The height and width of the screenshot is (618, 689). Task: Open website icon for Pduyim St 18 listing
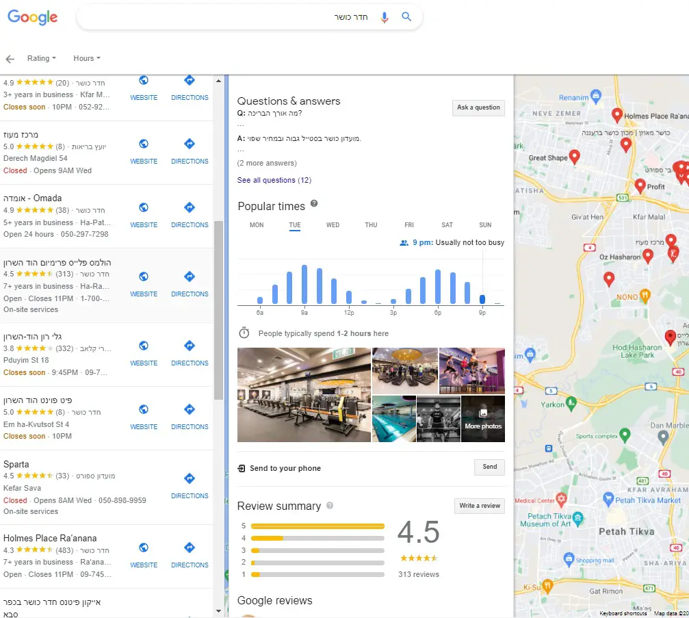[x=144, y=346]
